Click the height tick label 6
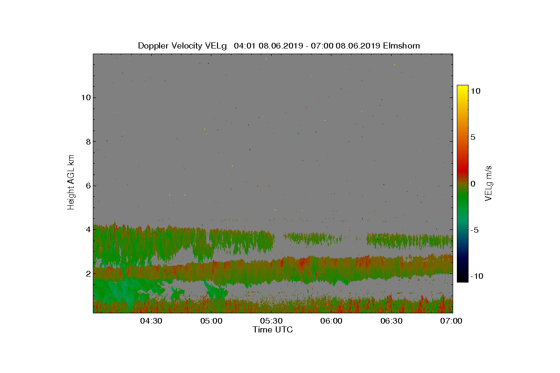 (87, 186)
